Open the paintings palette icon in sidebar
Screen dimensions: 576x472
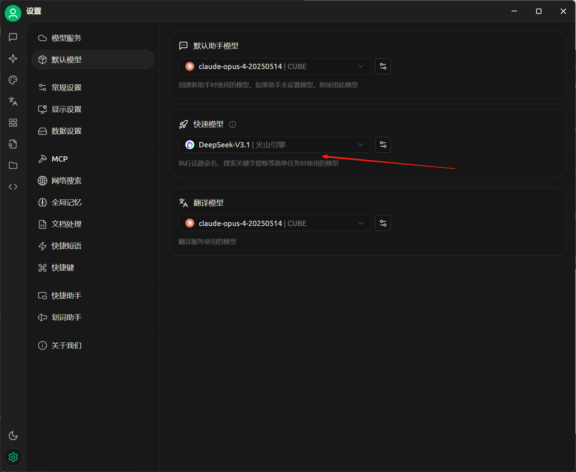[x=13, y=80]
